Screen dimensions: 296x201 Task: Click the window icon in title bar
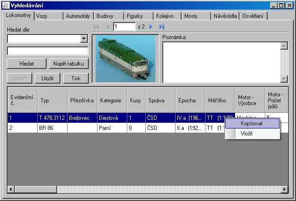pyautogui.click(x=6, y=6)
